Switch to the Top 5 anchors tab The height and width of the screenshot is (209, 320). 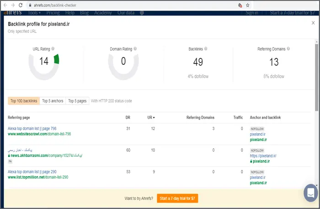point(53,101)
